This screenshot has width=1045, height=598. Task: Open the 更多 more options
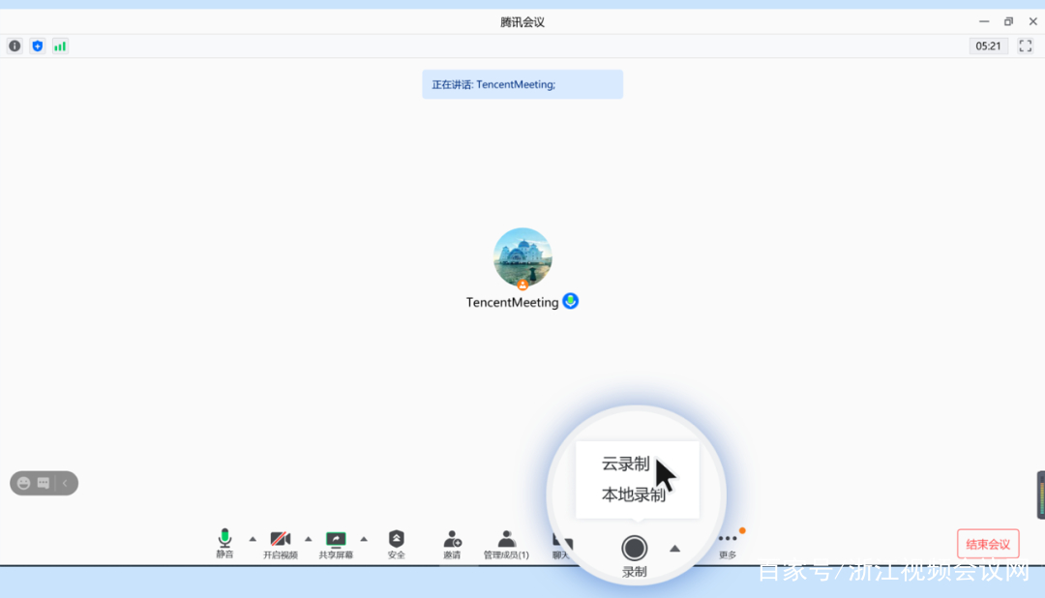coord(728,544)
